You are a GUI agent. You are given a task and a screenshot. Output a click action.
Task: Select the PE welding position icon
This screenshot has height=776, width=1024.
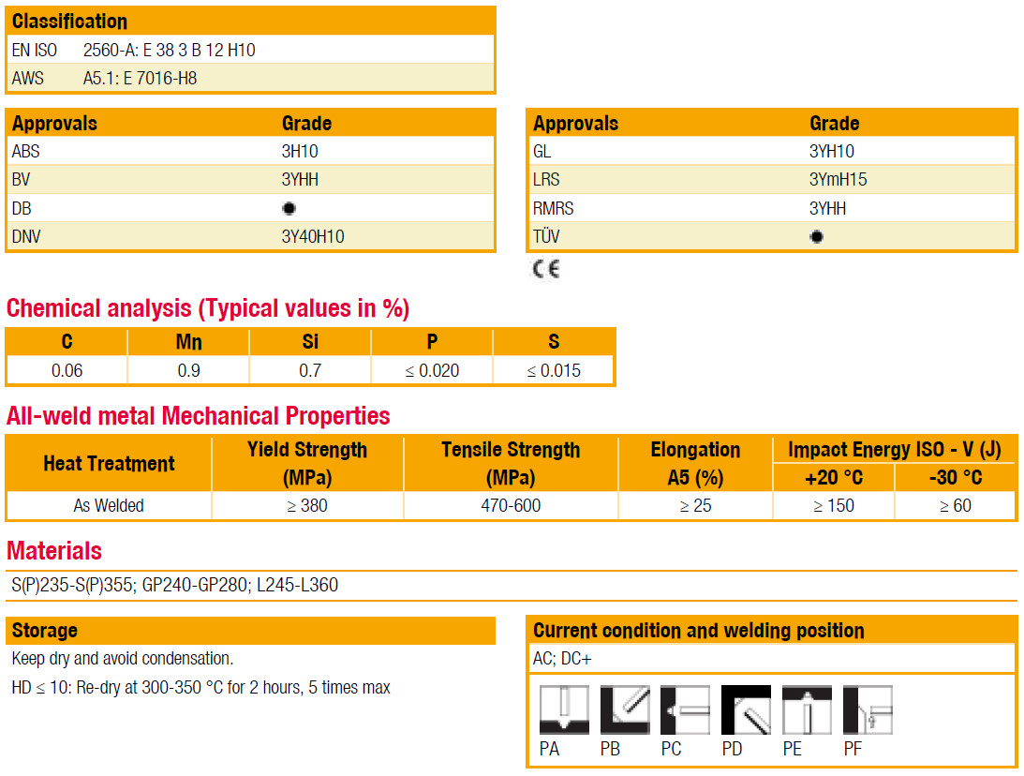coord(807,710)
